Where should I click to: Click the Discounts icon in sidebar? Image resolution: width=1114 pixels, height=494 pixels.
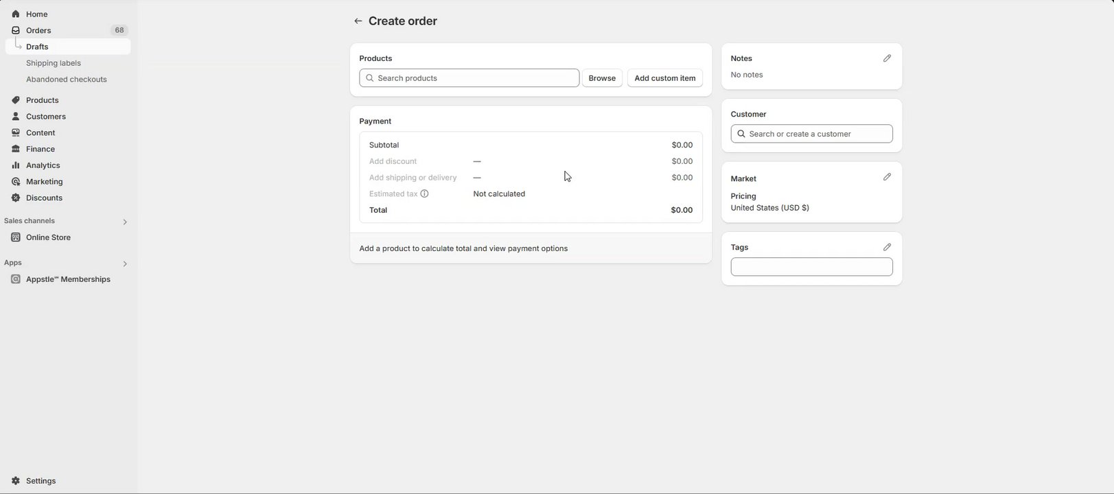[x=16, y=198]
